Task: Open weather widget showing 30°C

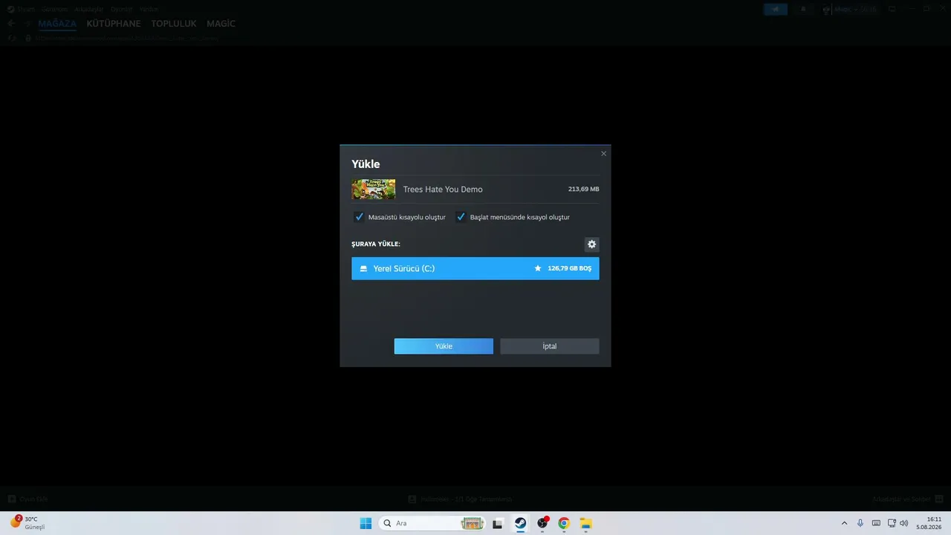Action: coord(27,523)
